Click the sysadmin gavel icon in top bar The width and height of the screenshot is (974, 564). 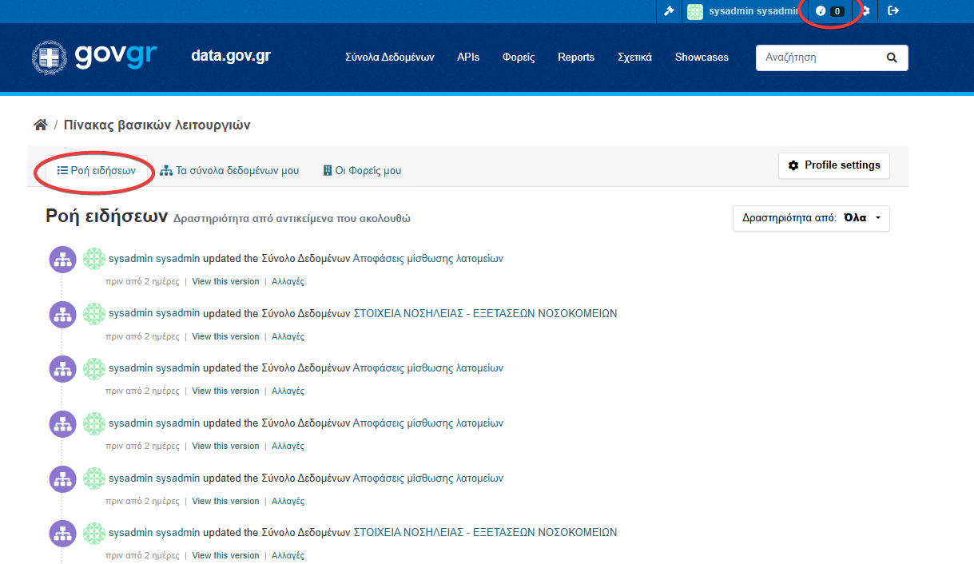(x=669, y=11)
